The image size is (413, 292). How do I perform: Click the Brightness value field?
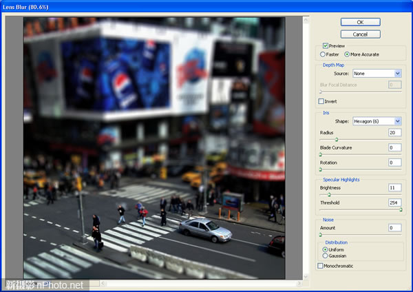point(395,187)
